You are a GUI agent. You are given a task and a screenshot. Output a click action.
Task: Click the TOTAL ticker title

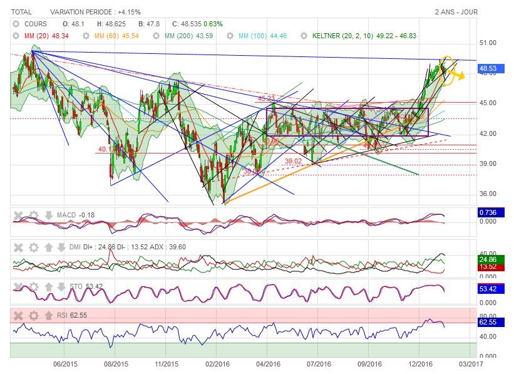point(22,12)
